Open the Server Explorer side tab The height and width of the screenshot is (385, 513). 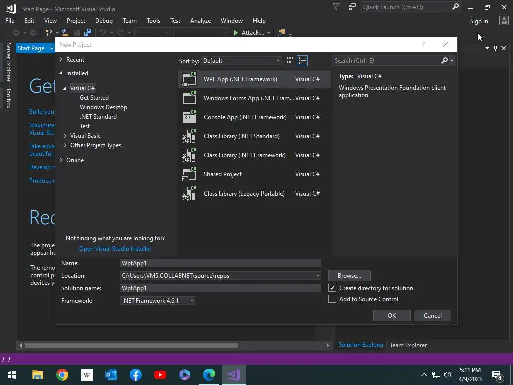click(9, 62)
